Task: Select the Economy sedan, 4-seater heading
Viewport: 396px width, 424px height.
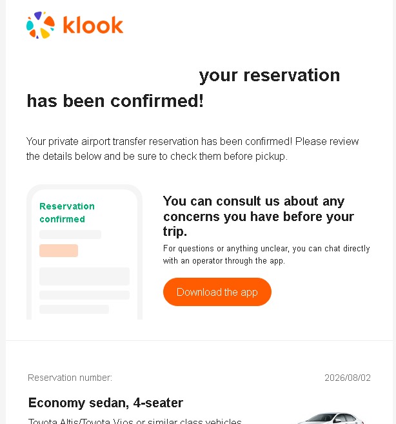Action: (106, 403)
